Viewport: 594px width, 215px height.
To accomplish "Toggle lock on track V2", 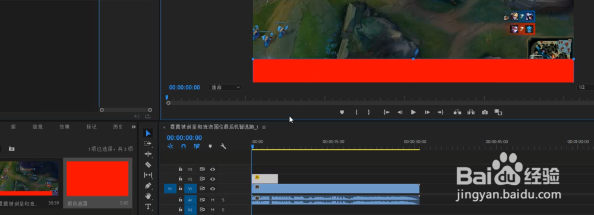I will click(x=181, y=179).
